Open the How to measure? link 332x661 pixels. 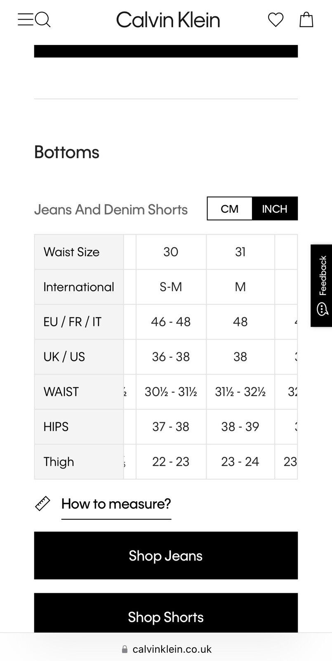pyautogui.click(x=116, y=504)
